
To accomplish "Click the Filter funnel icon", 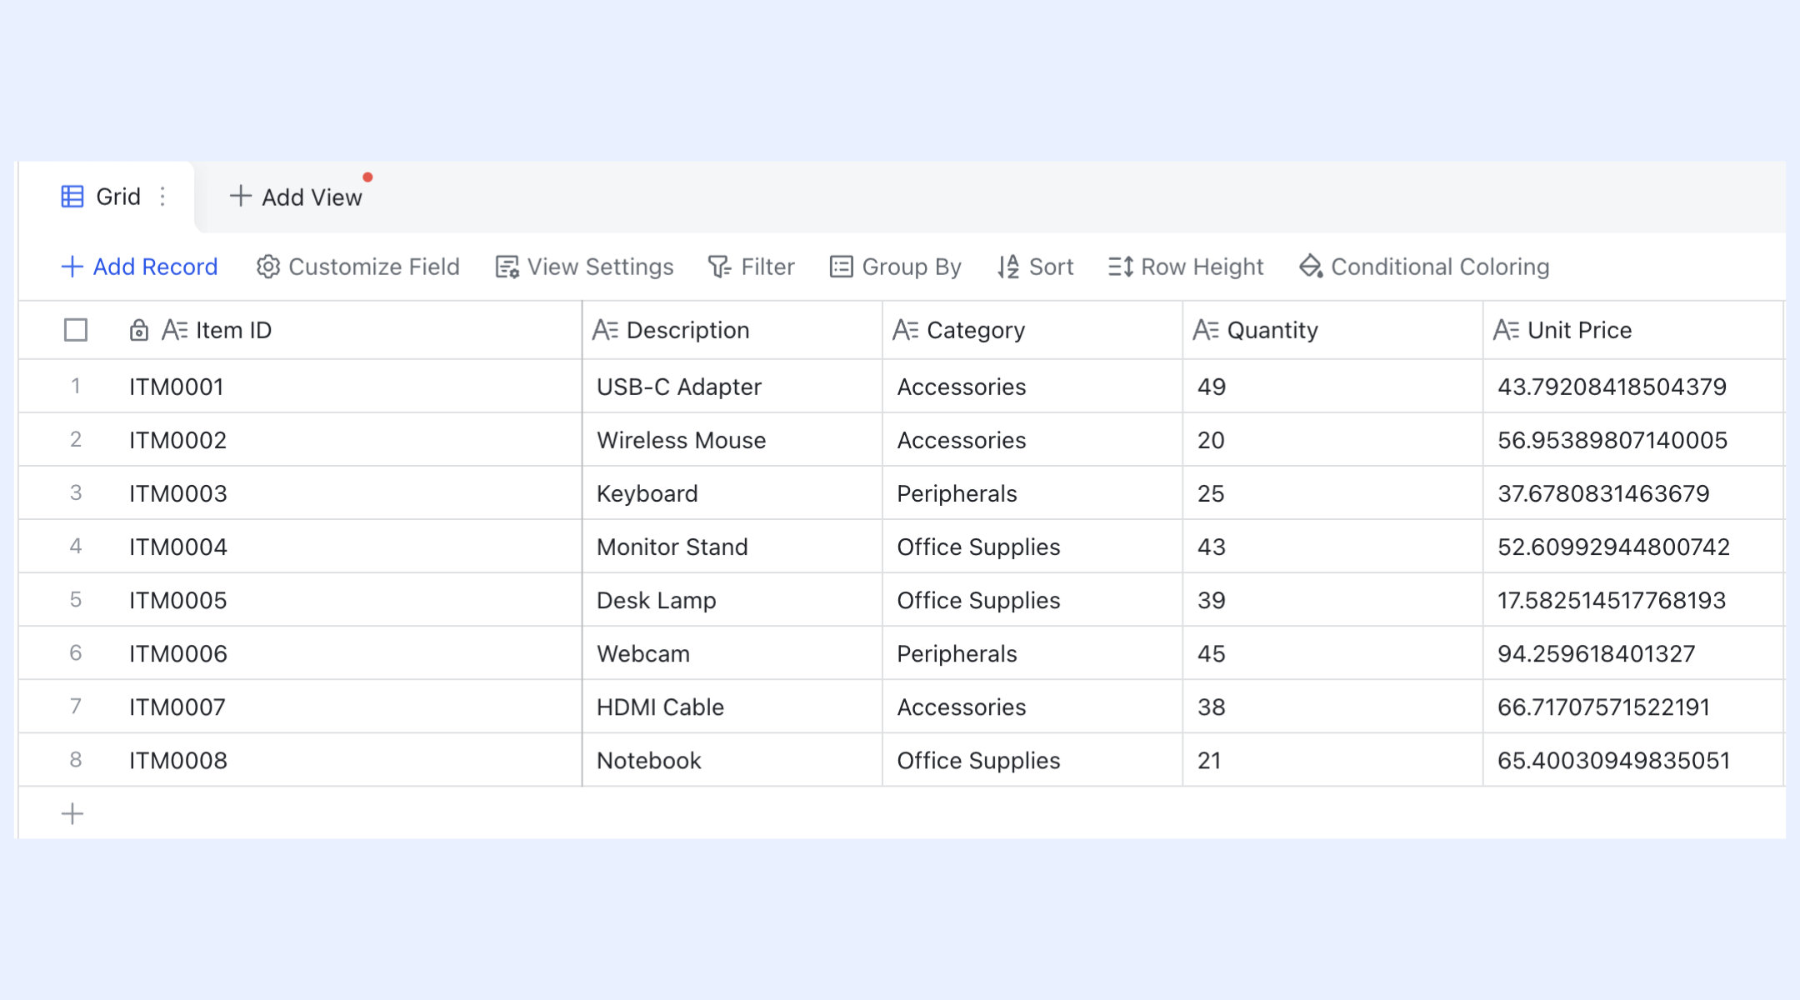I will pyautogui.click(x=719, y=267).
